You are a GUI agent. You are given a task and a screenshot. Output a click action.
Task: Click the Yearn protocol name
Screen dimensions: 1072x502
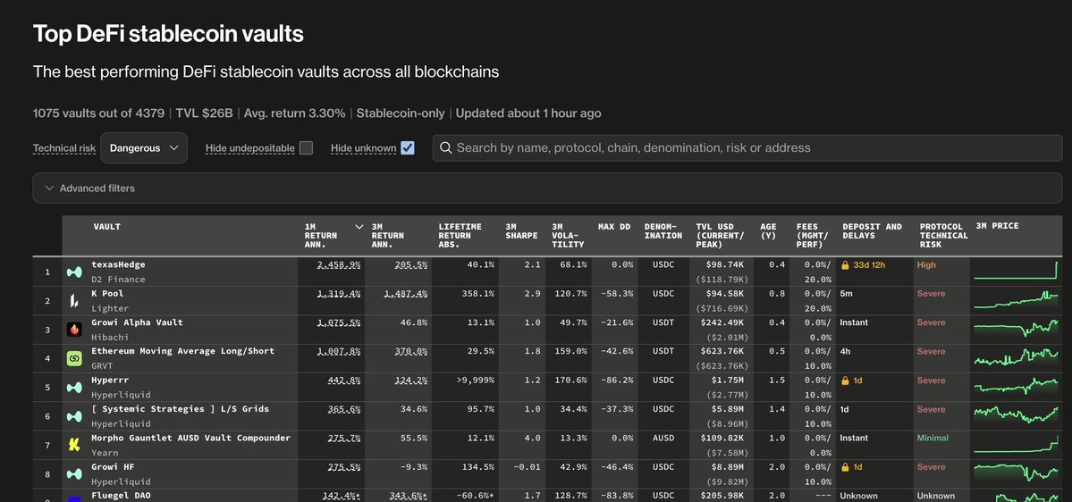pyautogui.click(x=106, y=453)
